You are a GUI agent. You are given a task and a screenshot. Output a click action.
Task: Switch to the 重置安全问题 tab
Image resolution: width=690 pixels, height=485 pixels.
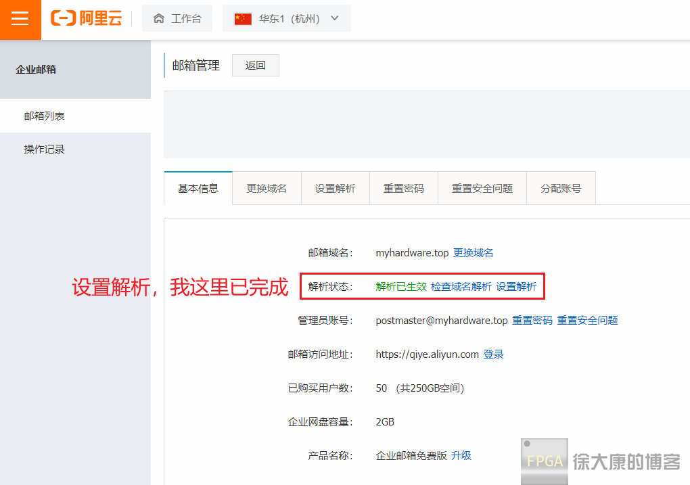482,188
